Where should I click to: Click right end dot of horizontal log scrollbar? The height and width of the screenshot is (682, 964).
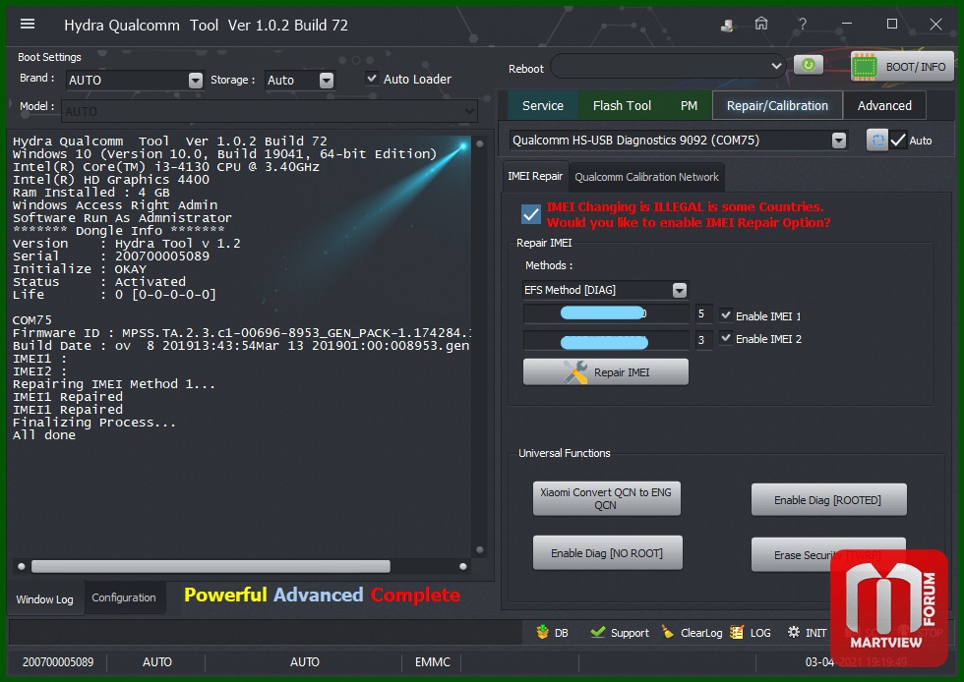(463, 566)
